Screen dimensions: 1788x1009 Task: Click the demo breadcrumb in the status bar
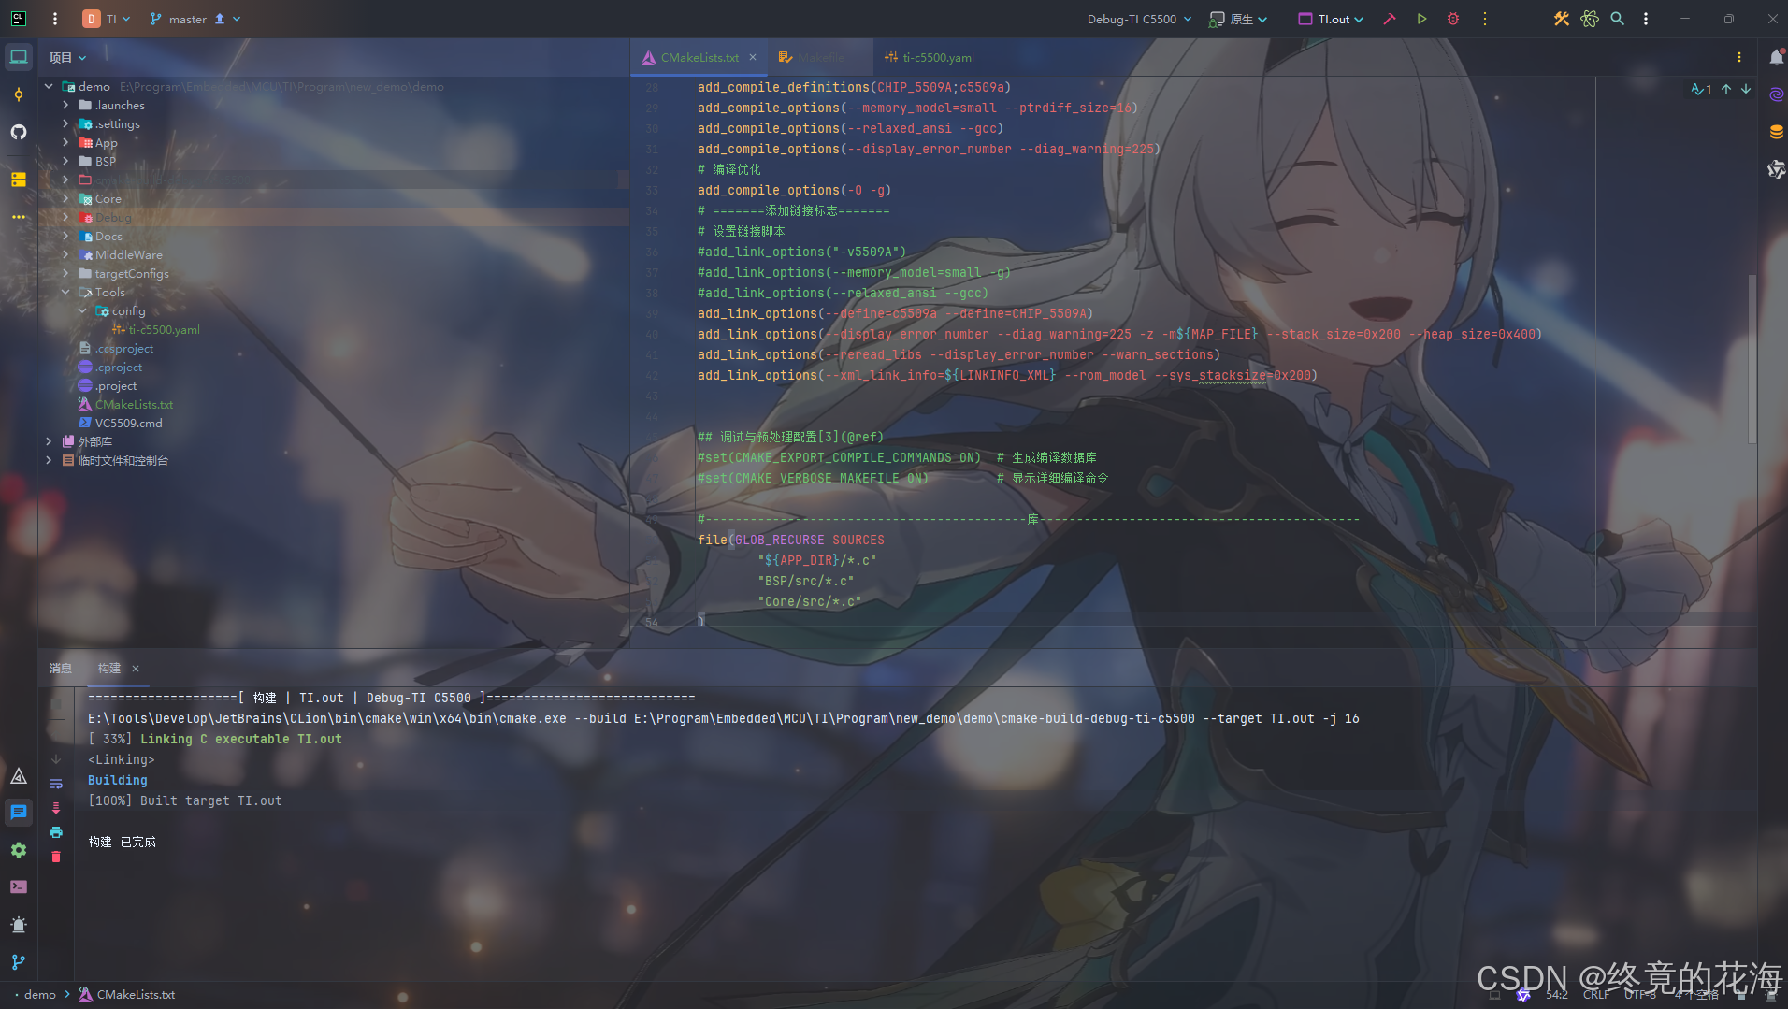(x=40, y=994)
